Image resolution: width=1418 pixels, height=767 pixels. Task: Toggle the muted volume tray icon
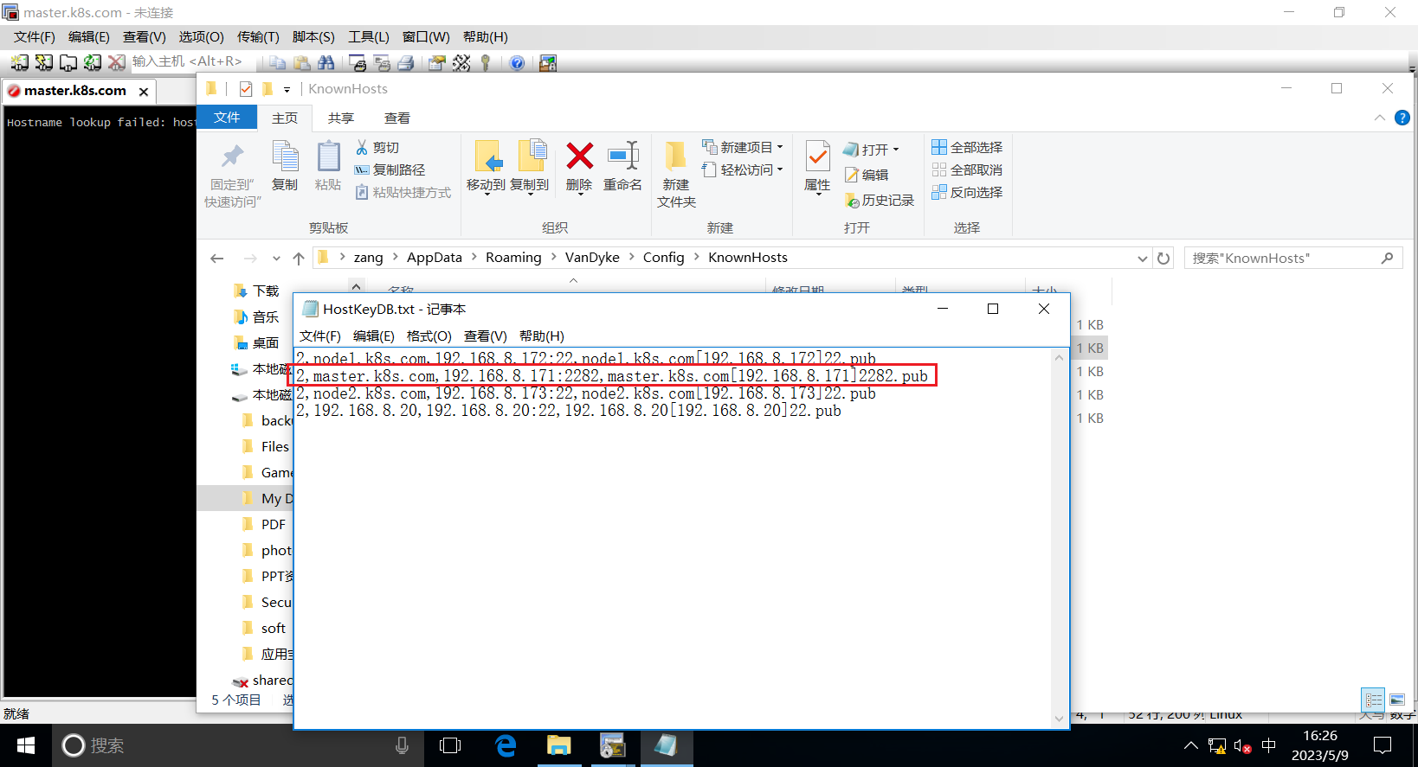pos(1242,745)
